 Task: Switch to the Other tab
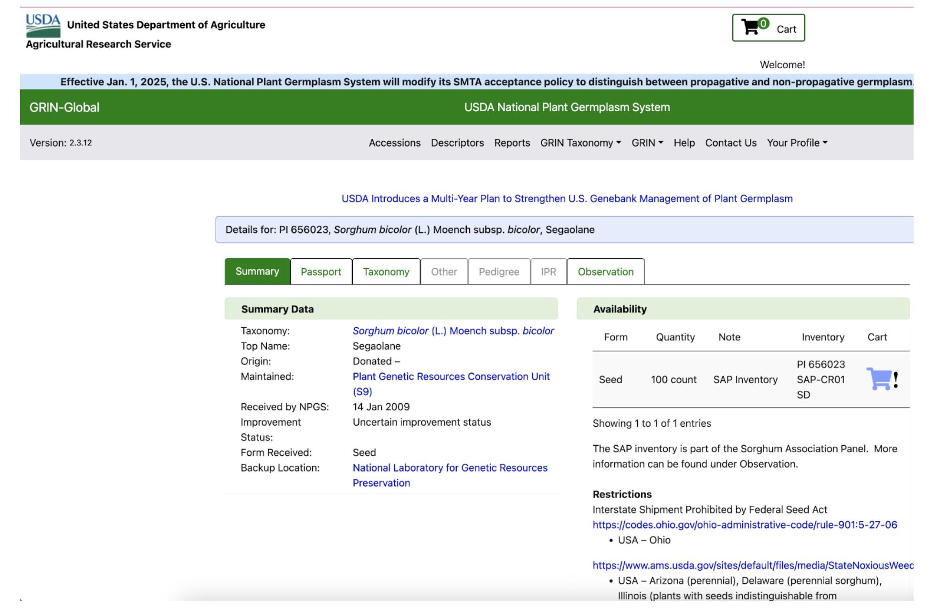coord(443,272)
